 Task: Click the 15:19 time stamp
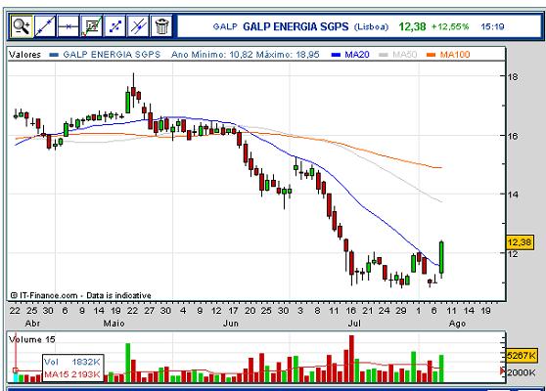492,26
